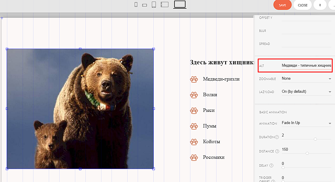335x182 pixels.
Task: Click the ALT text input field
Action: [306, 65]
